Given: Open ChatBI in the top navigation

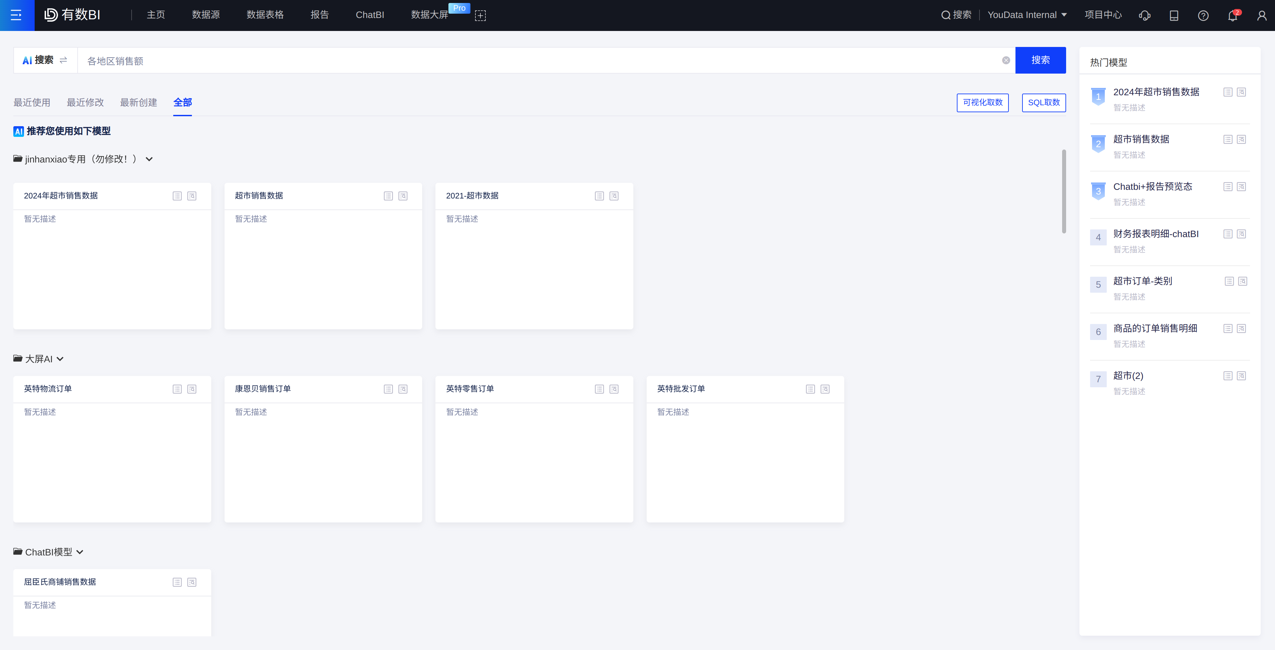Looking at the screenshot, I should click(370, 15).
